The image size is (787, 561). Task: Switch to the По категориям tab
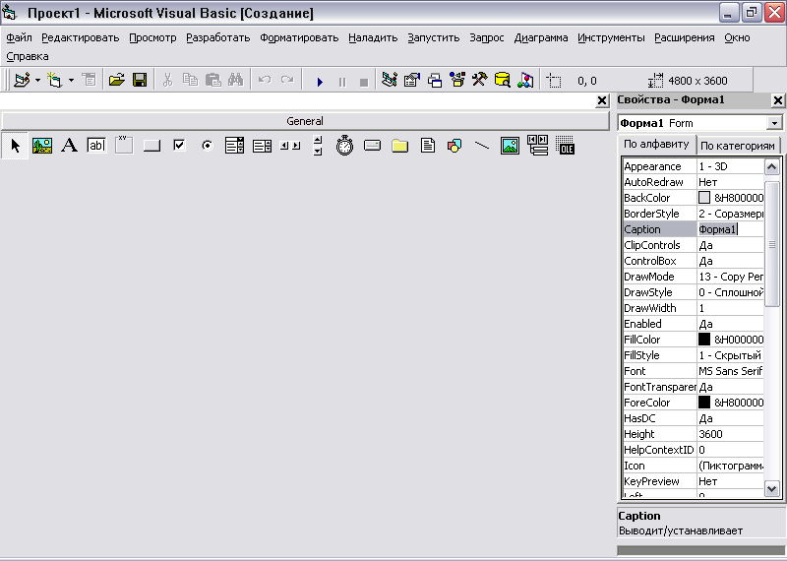[737, 146]
